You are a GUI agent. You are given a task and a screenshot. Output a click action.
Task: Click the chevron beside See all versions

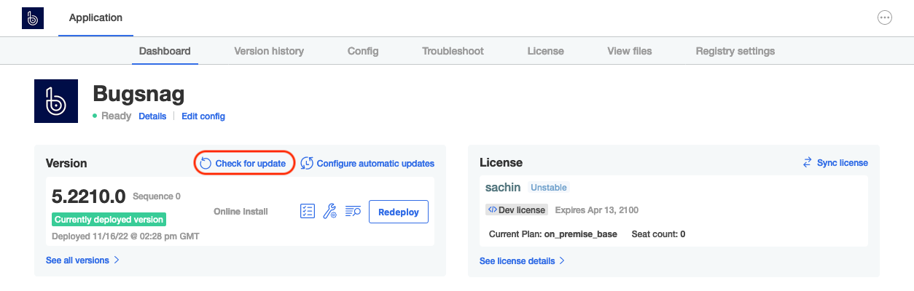click(x=117, y=260)
